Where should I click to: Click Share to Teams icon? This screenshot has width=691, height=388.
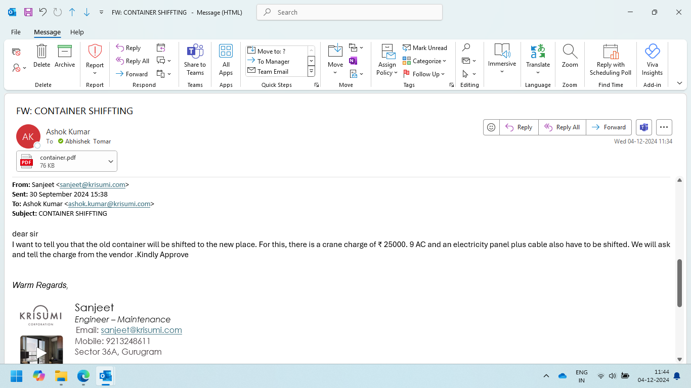[195, 52]
